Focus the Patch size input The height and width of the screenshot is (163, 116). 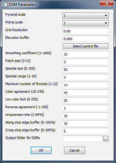click(86, 62)
